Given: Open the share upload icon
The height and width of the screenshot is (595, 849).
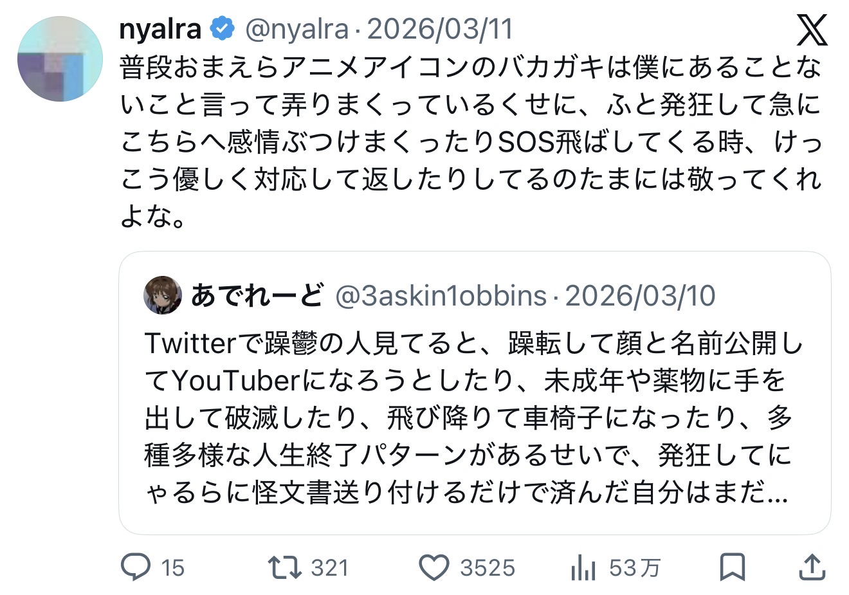Looking at the screenshot, I should 812,567.
